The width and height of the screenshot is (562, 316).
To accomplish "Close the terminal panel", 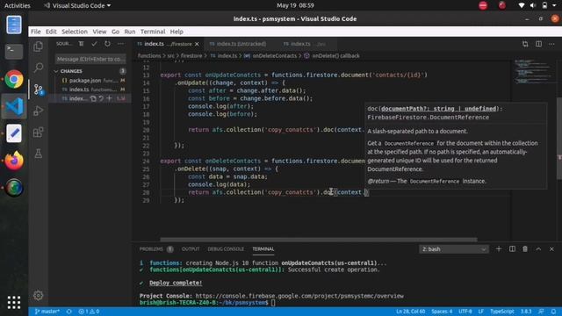I will point(551,249).
